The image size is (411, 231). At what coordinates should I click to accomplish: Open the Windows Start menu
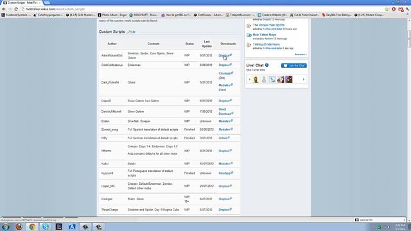point(6,227)
